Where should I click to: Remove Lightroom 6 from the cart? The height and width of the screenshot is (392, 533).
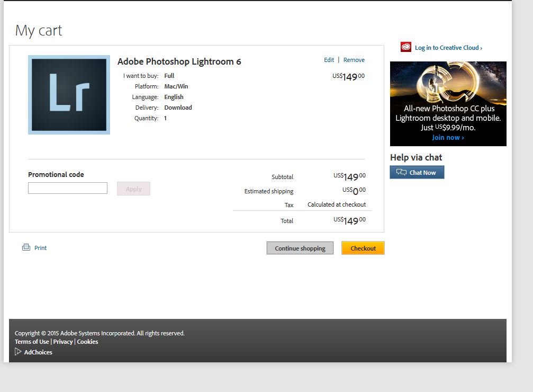point(354,60)
